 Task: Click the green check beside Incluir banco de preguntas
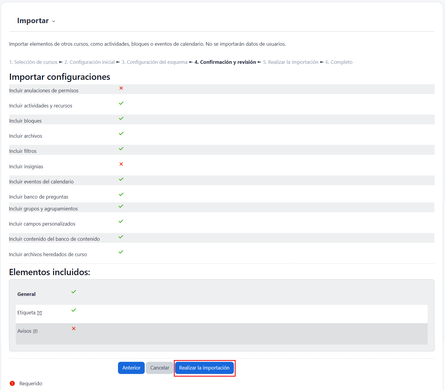(121, 194)
